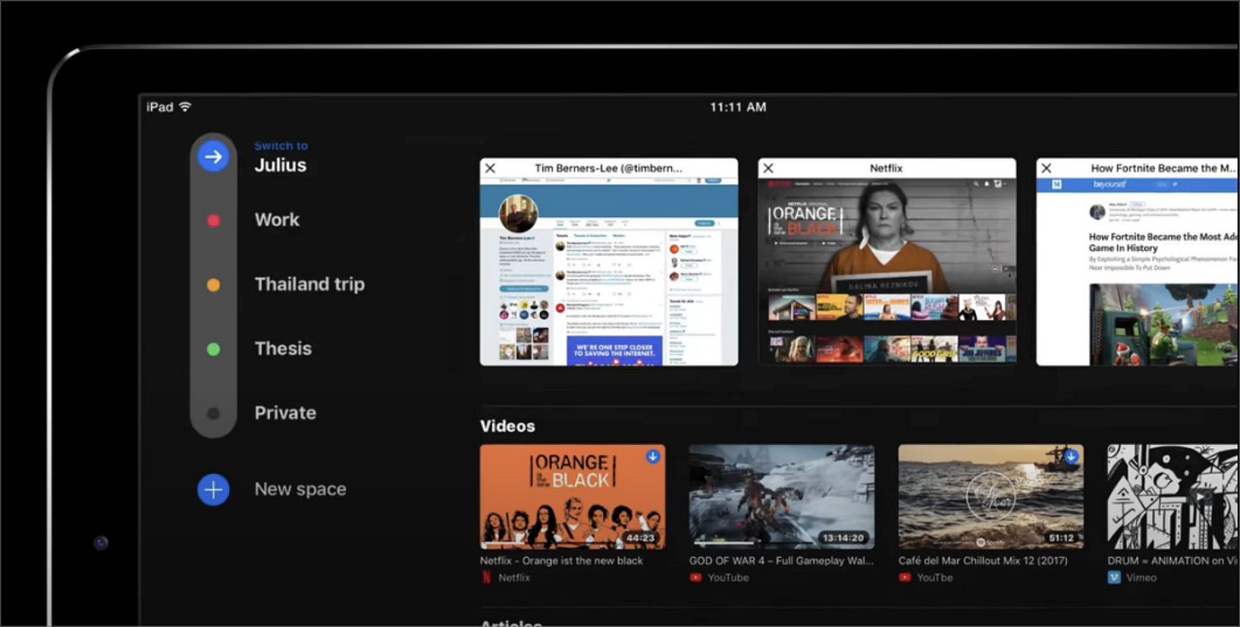Image resolution: width=1240 pixels, height=627 pixels.
Task: Click the Julius profile name
Action: tap(280, 165)
